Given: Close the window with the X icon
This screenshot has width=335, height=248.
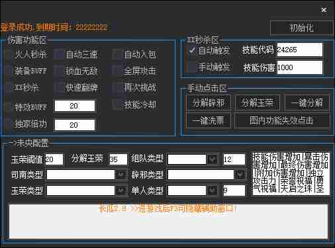Looking at the screenshot, I should coord(324,10).
